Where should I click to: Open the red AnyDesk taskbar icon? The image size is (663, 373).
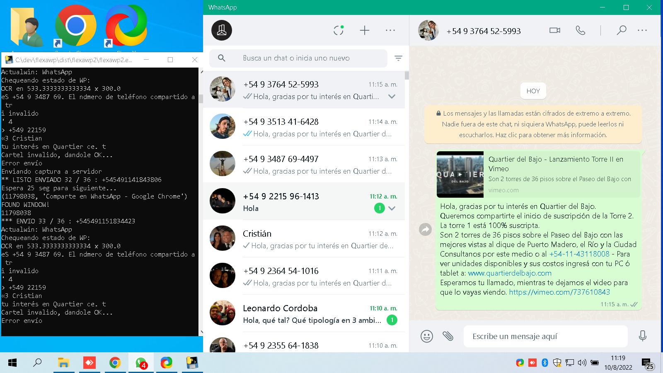pyautogui.click(x=89, y=363)
